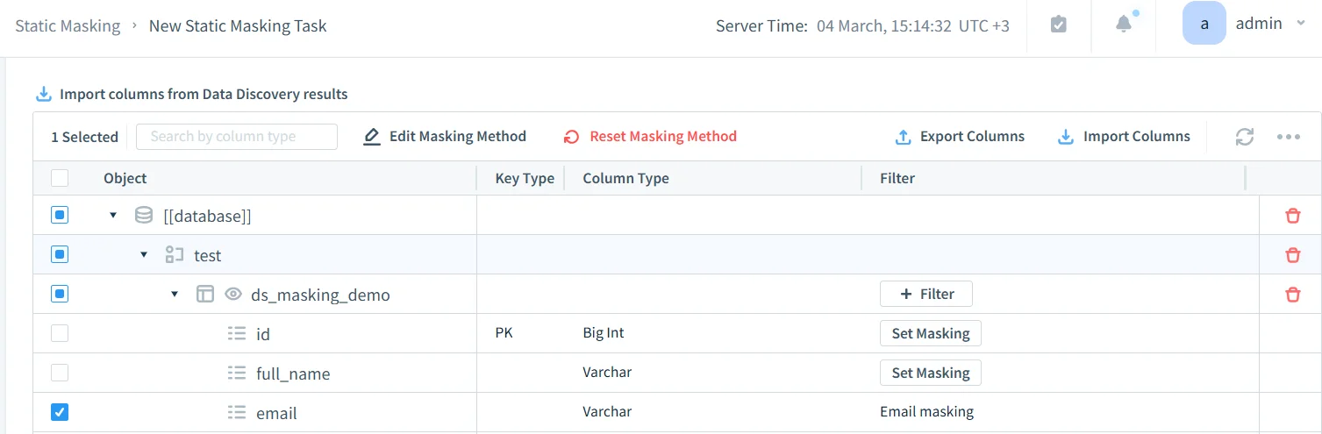Image resolution: width=1322 pixels, height=434 pixels.
Task: Select the email column name
Action: [x=276, y=413]
